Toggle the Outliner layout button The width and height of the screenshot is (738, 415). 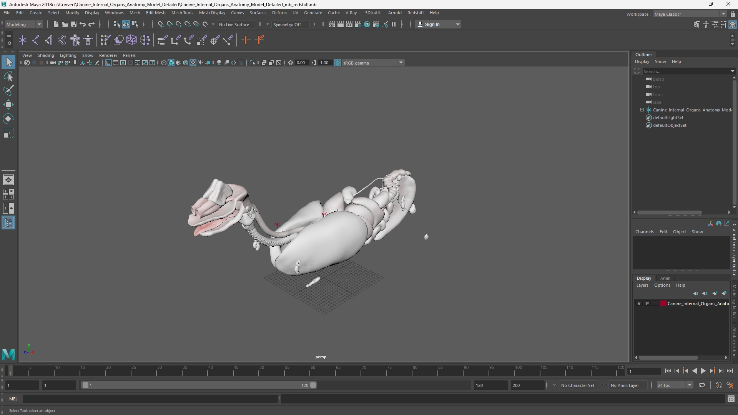click(x=8, y=223)
